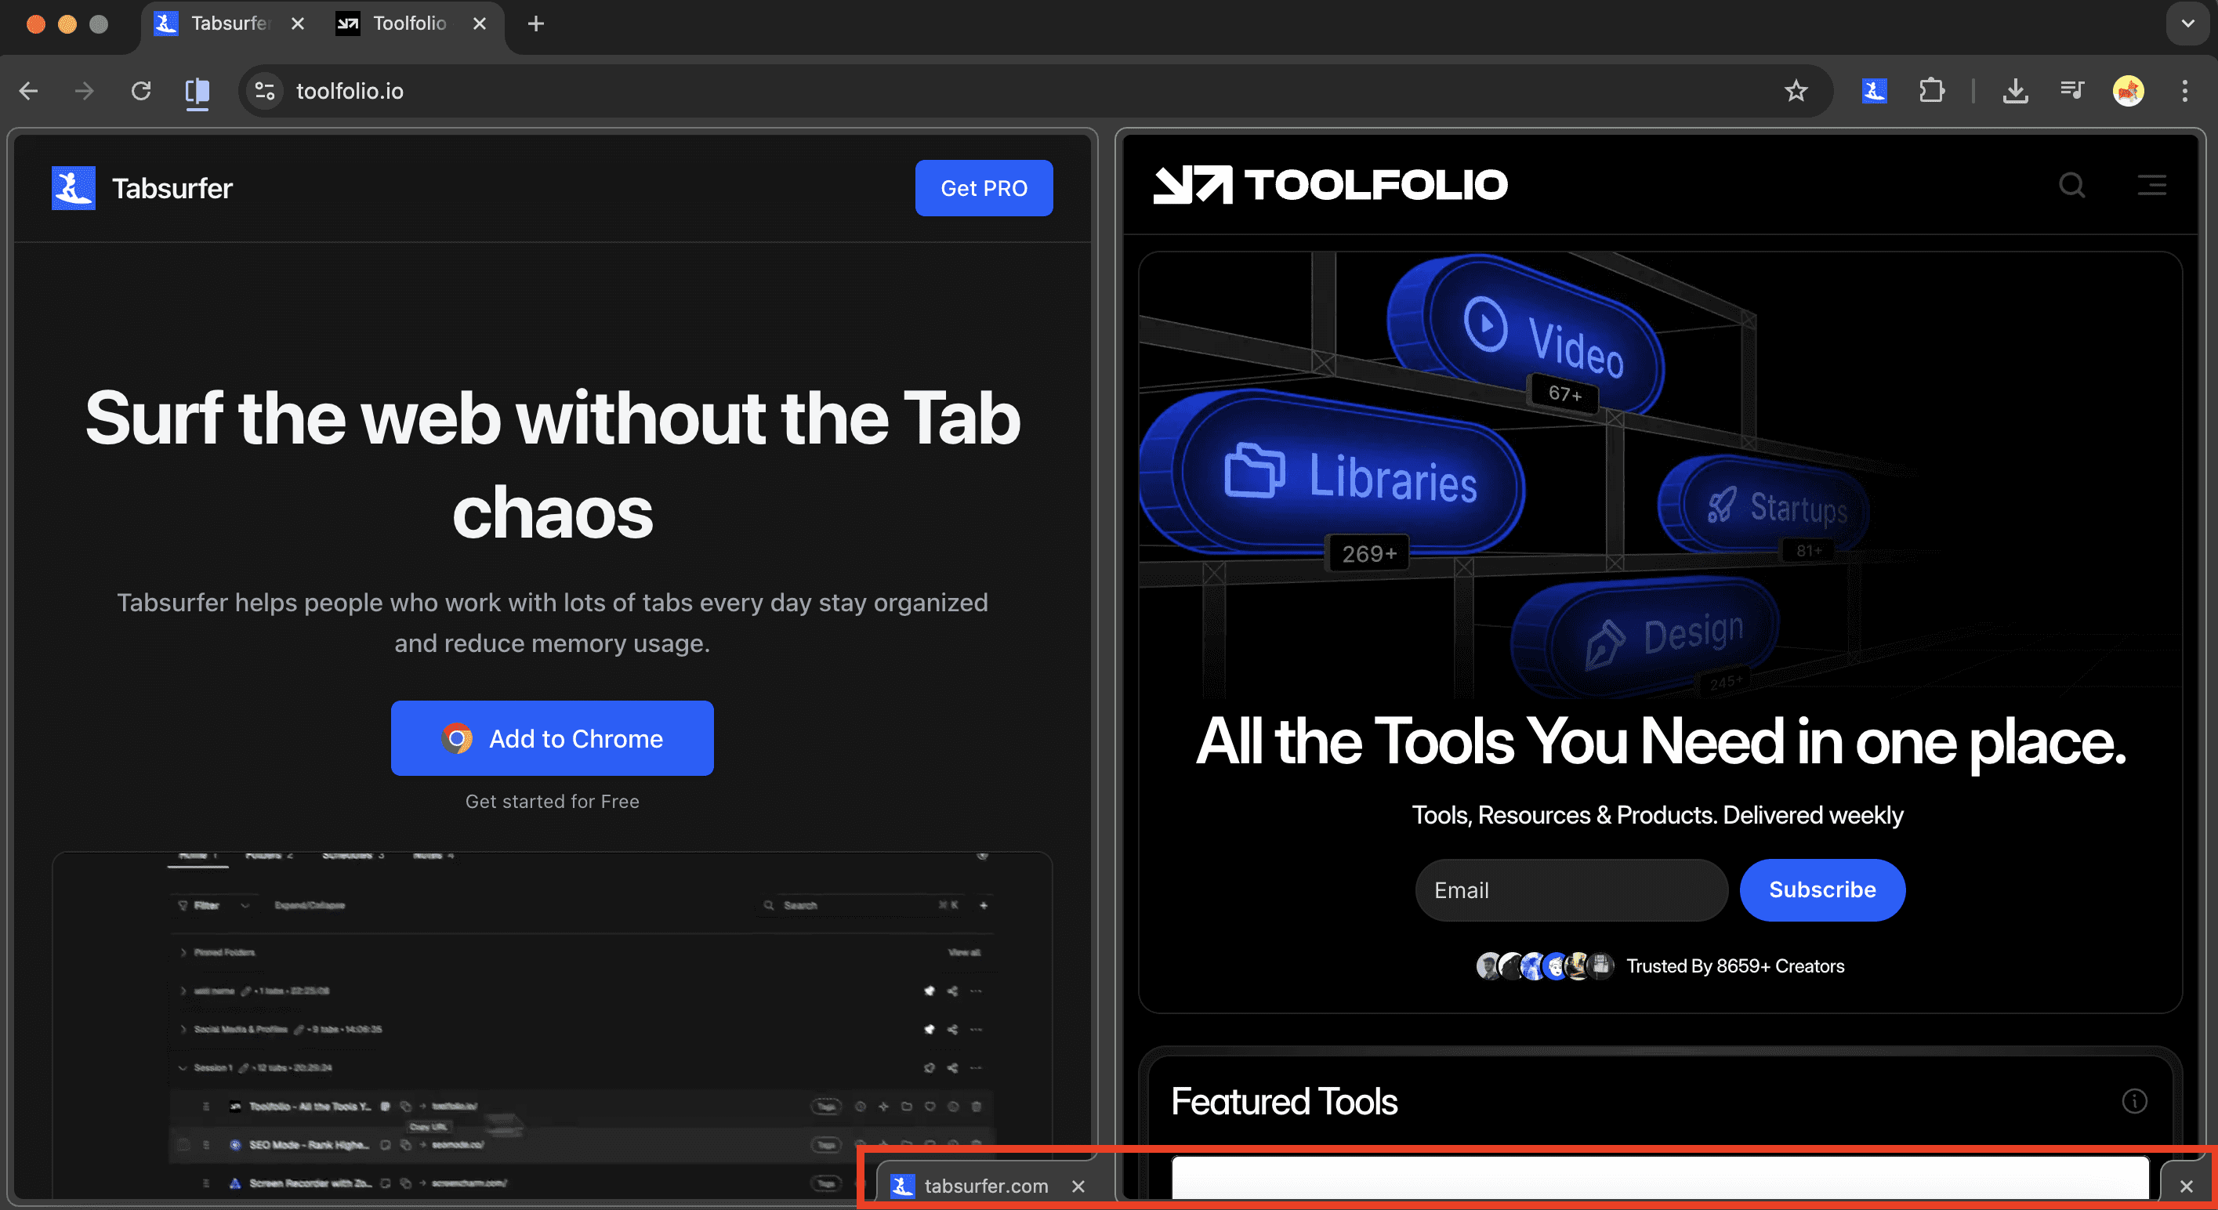Bookmark this page with the star icon

[x=1796, y=90]
